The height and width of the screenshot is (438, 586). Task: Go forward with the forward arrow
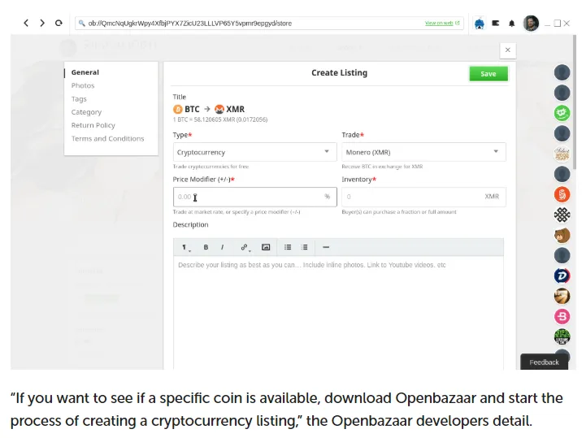tap(42, 24)
